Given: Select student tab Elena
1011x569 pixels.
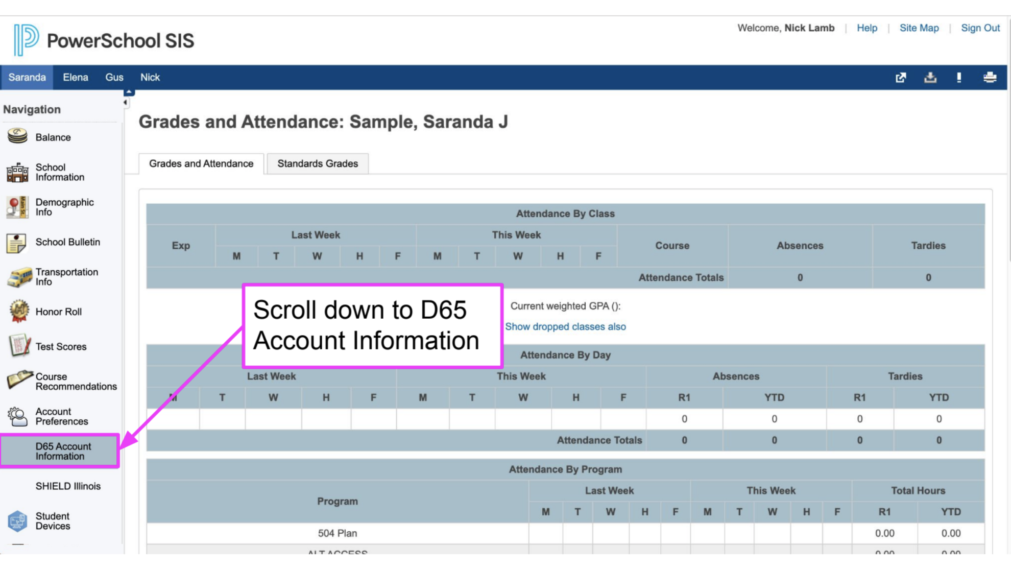Looking at the screenshot, I should pos(76,77).
